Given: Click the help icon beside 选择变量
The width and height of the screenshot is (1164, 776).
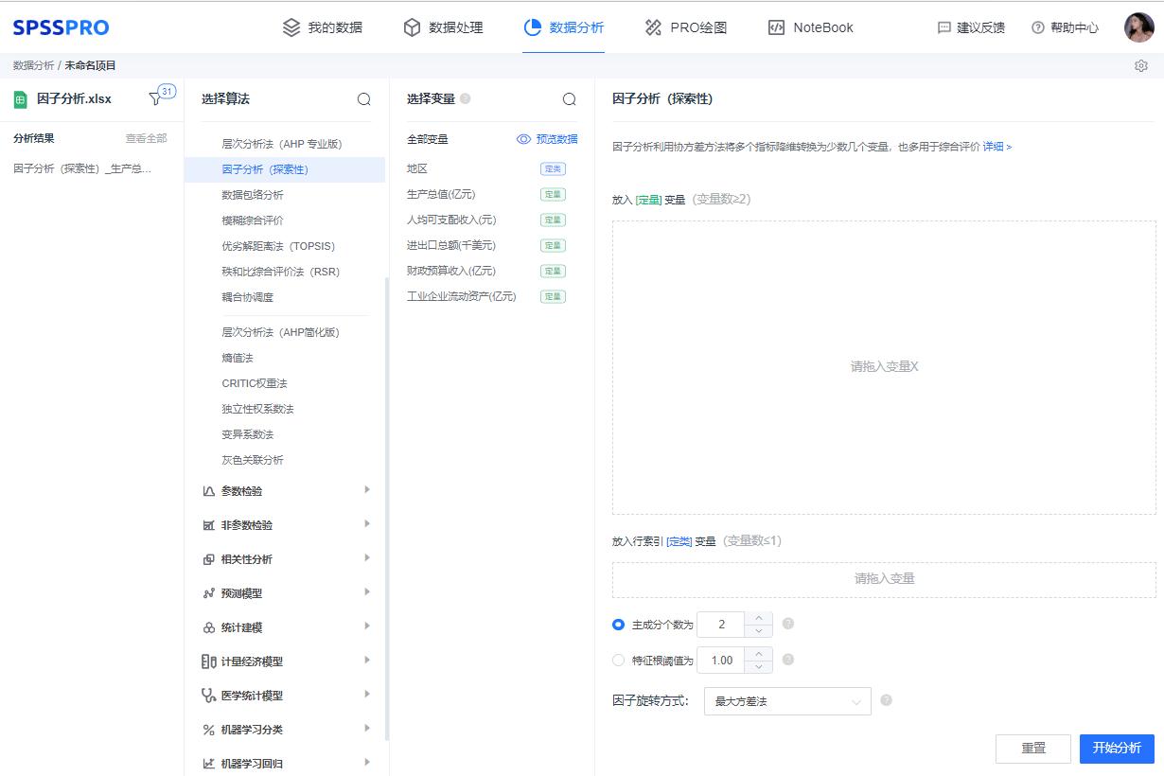Looking at the screenshot, I should pyautogui.click(x=466, y=98).
